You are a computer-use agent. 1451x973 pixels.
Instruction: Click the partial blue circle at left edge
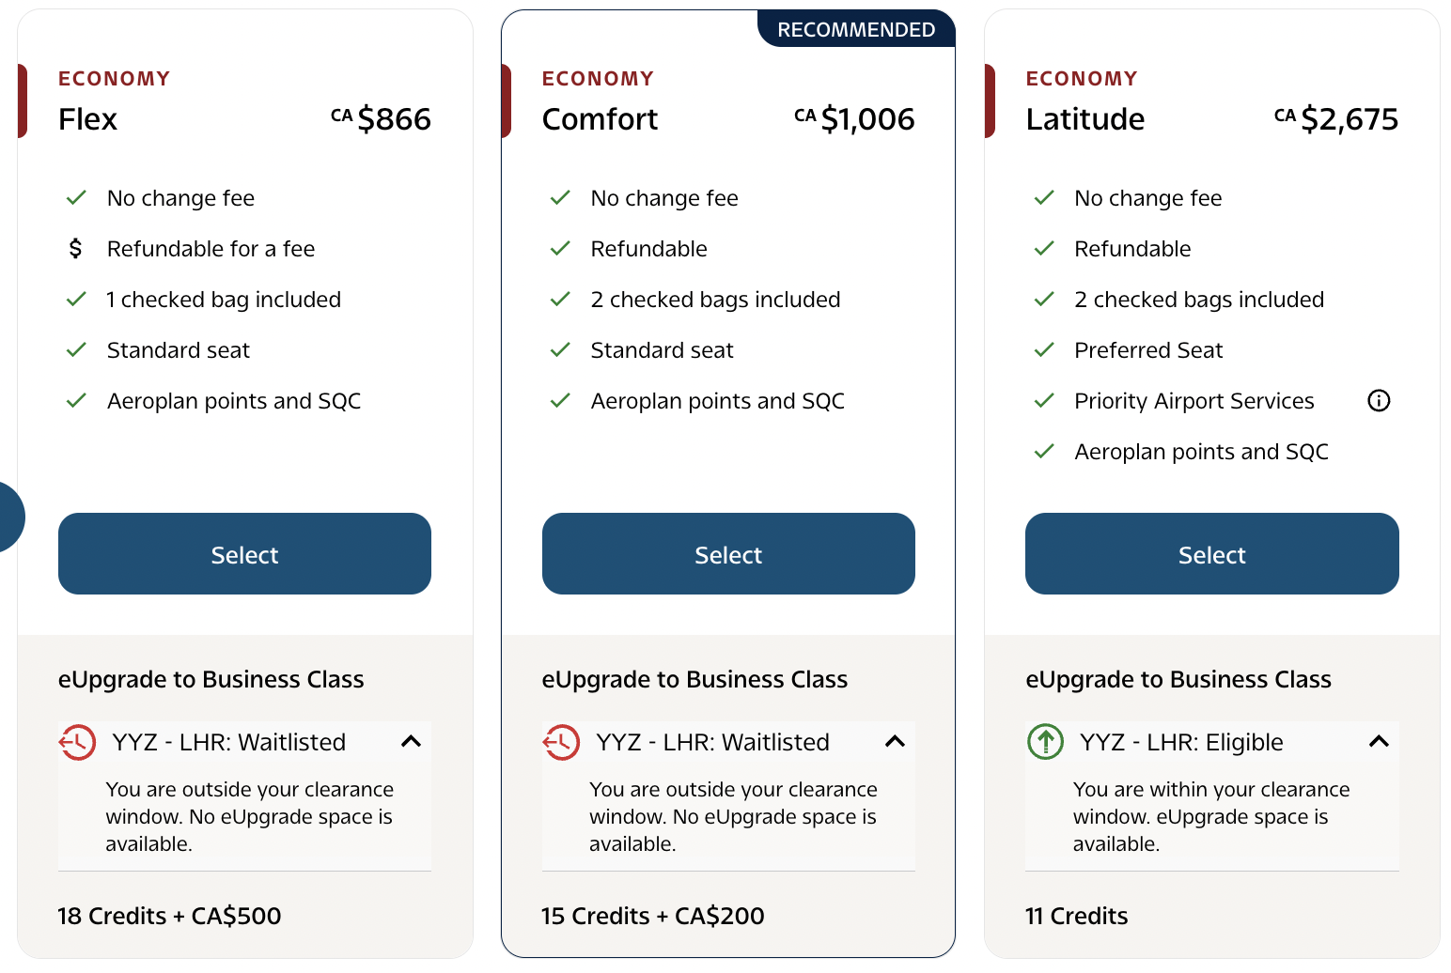[x=9, y=517]
